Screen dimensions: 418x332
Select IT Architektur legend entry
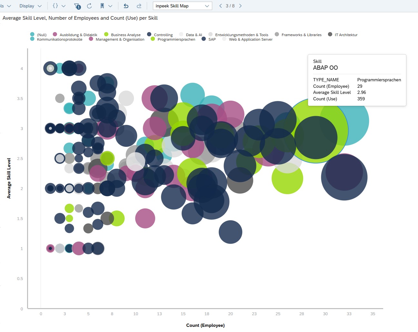[343, 35]
